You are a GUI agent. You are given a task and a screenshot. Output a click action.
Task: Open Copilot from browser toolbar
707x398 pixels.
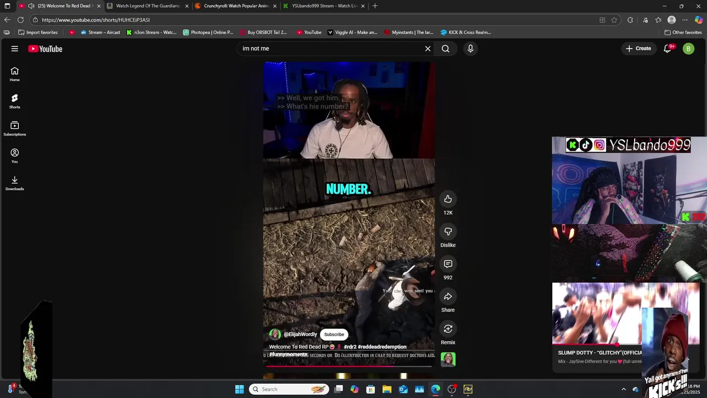pos(699,20)
